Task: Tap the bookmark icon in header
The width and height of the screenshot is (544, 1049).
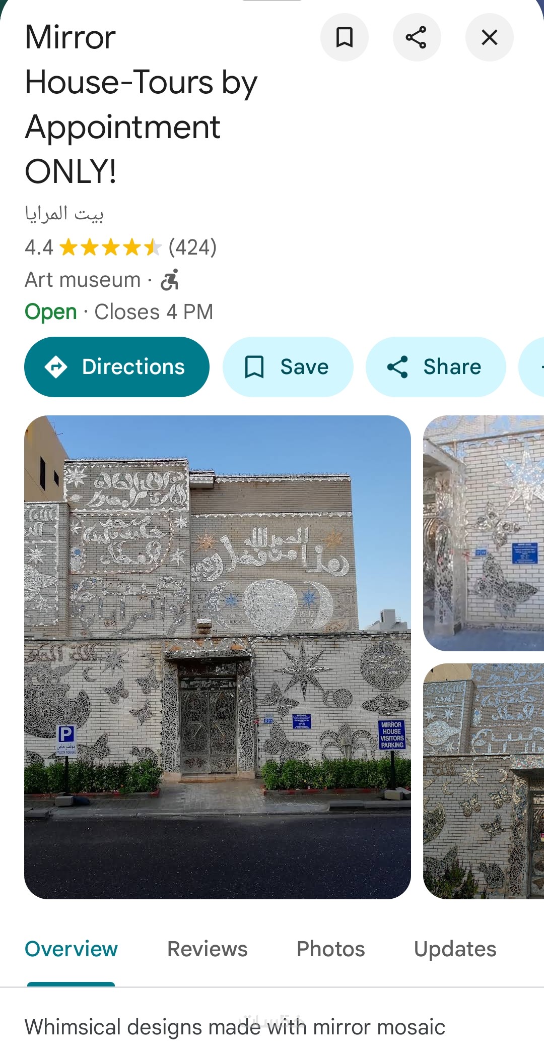Action: (x=345, y=37)
